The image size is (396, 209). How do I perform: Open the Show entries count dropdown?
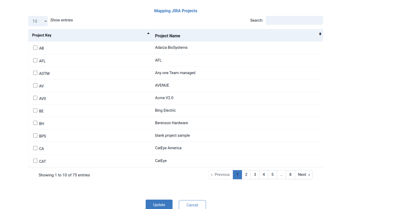point(38,21)
